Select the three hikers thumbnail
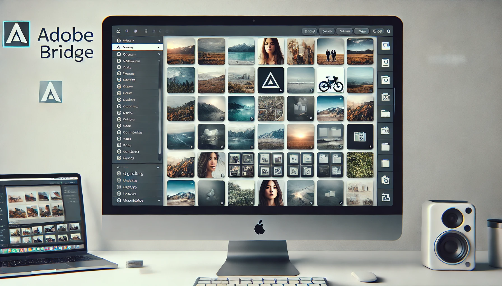This screenshot has width=502, height=286. coord(331,51)
